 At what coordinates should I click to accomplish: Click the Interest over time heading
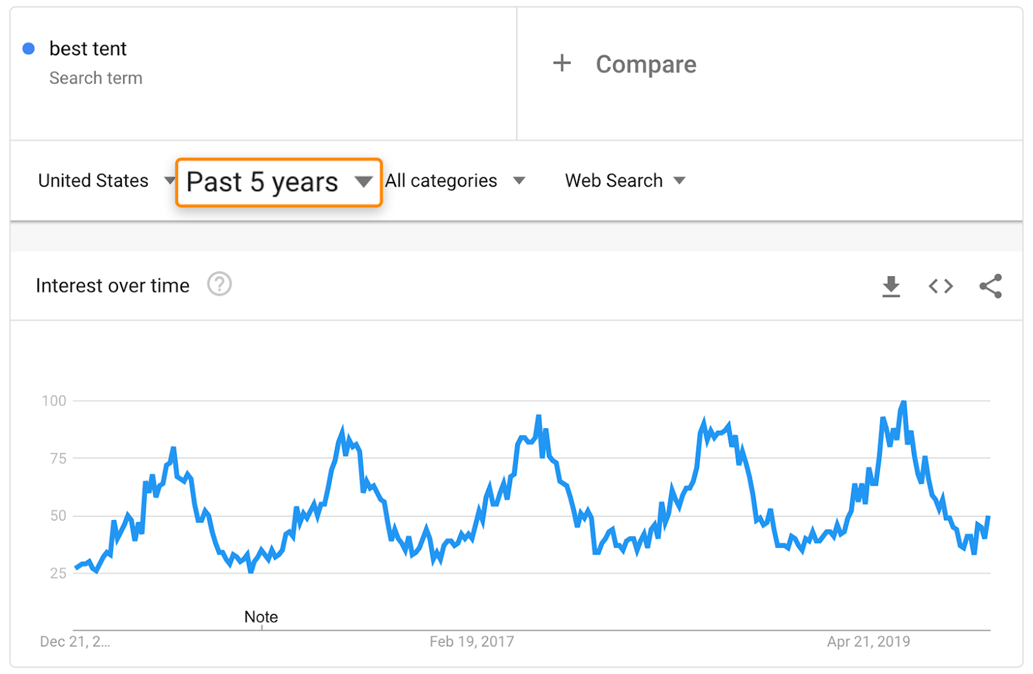click(113, 285)
